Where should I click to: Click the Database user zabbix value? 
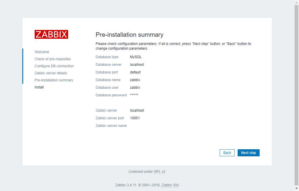pos(135,87)
